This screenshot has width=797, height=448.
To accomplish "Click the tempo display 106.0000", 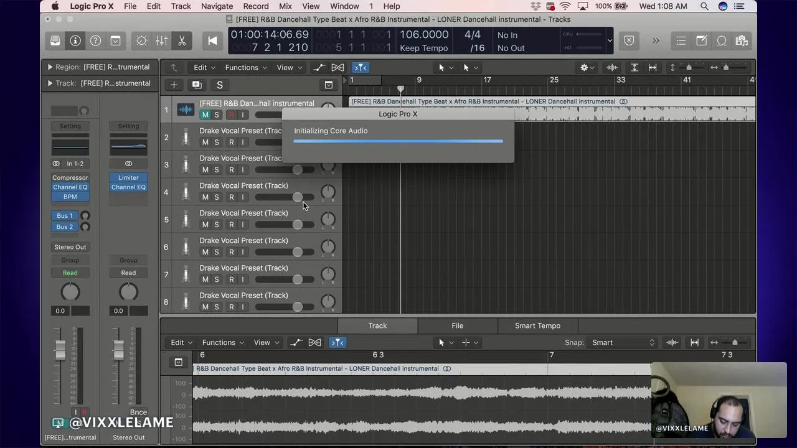I will 423,35.
